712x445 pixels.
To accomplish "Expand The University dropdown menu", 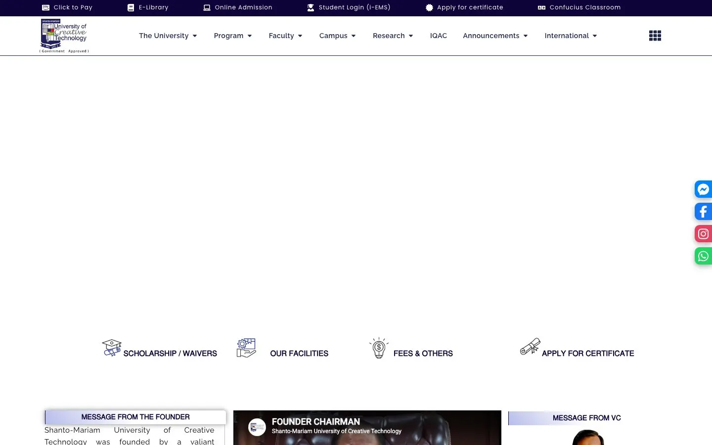I will tap(168, 36).
